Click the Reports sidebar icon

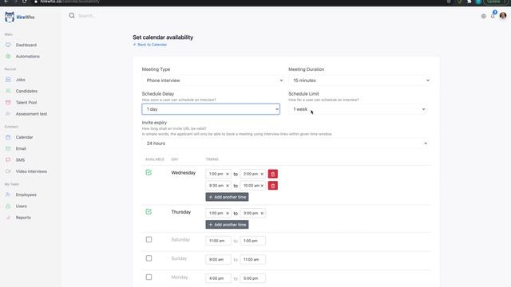point(8,218)
